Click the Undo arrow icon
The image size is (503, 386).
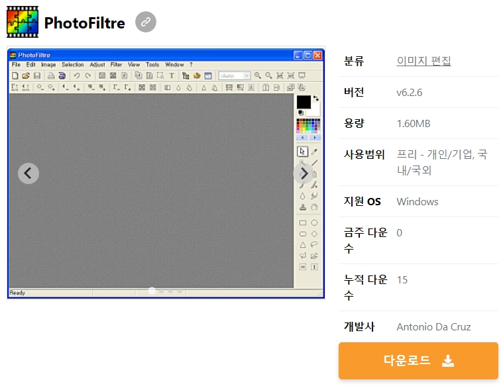77,75
